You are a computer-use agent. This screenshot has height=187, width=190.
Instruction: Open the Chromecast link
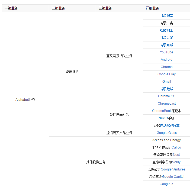pos(167,104)
